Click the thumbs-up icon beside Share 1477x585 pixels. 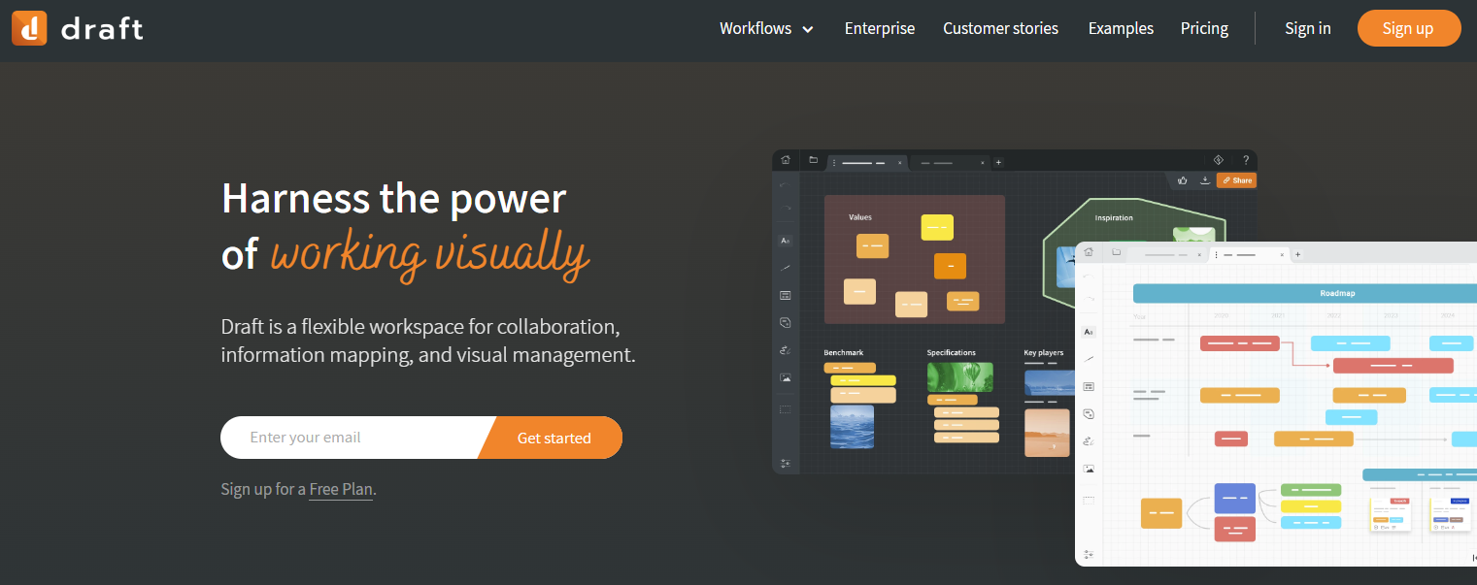click(1183, 179)
